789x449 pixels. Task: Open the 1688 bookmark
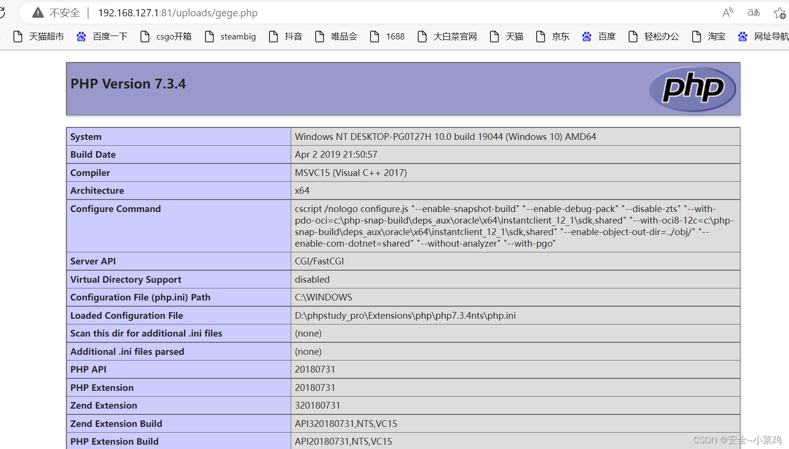387,37
